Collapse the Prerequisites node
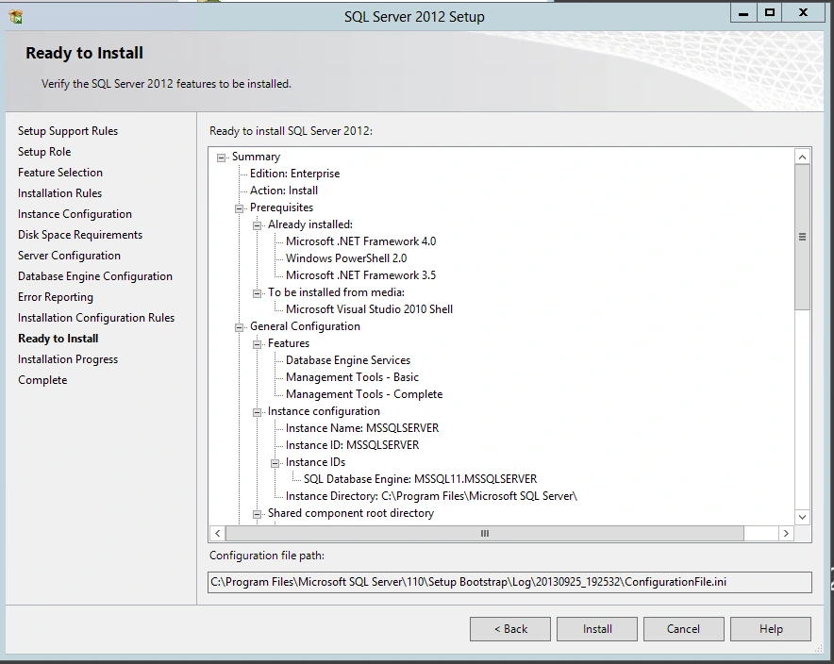834x664 pixels. 240,208
